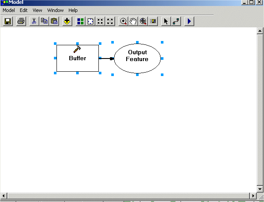Open the View menu
The height and width of the screenshot is (202, 264).
pyautogui.click(x=37, y=10)
